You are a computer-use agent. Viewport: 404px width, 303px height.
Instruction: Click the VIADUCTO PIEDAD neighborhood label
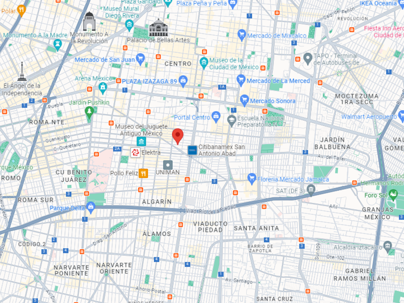210,227
